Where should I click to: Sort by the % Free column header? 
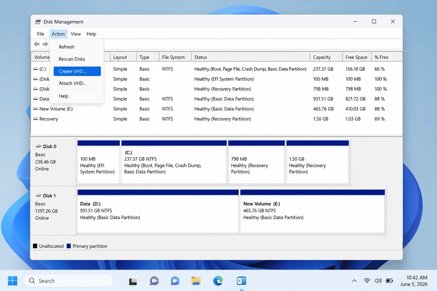pos(387,57)
